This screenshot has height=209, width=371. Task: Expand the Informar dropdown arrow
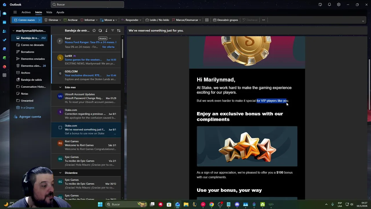pos(97,20)
